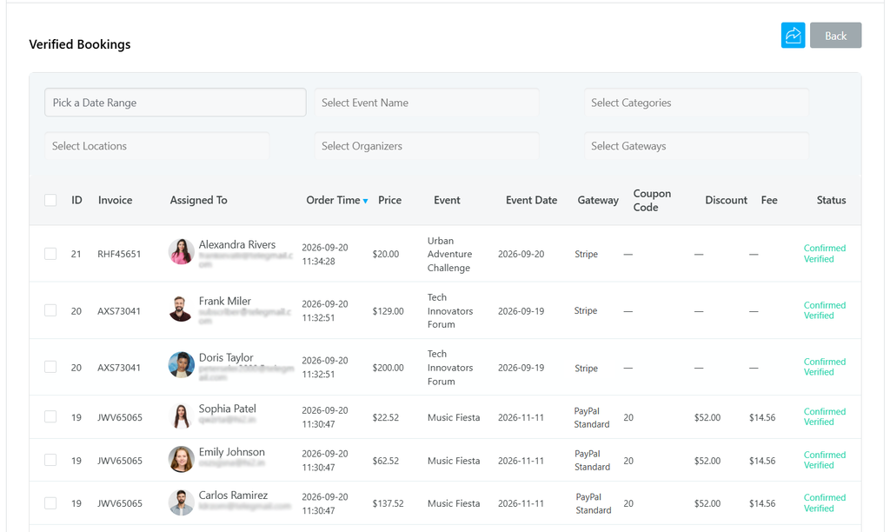The width and height of the screenshot is (890, 532).
Task: Check the box for Sophia Patel booking
Action: click(50, 416)
